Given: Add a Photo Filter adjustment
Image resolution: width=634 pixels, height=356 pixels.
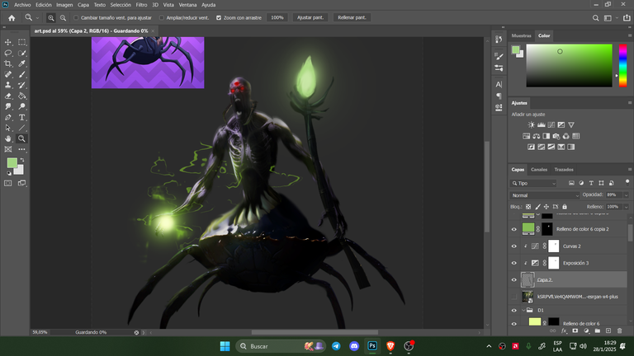Looking at the screenshot, I should (x=556, y=136).
